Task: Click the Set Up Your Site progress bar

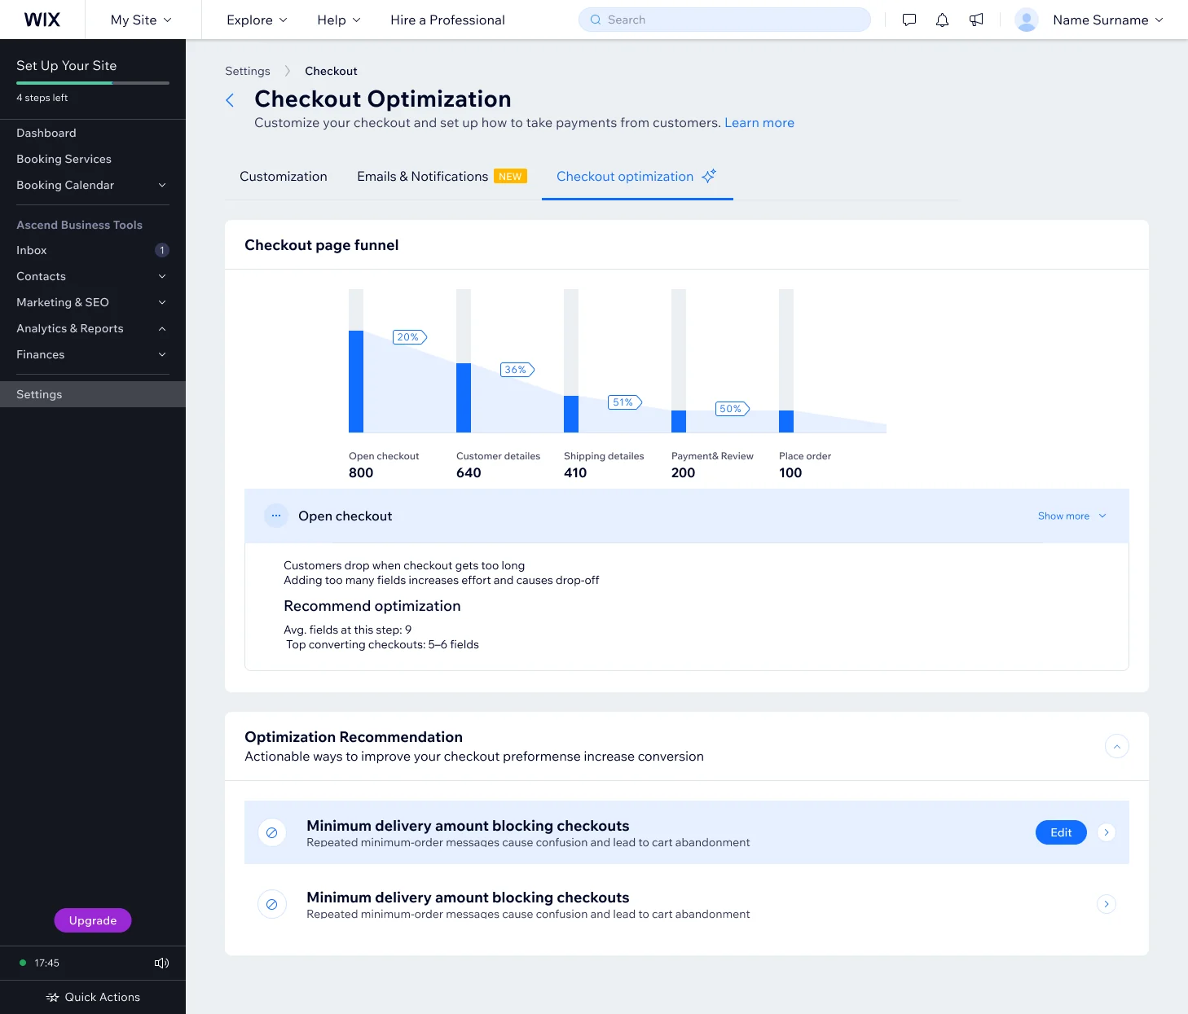Action: (93, 83)
